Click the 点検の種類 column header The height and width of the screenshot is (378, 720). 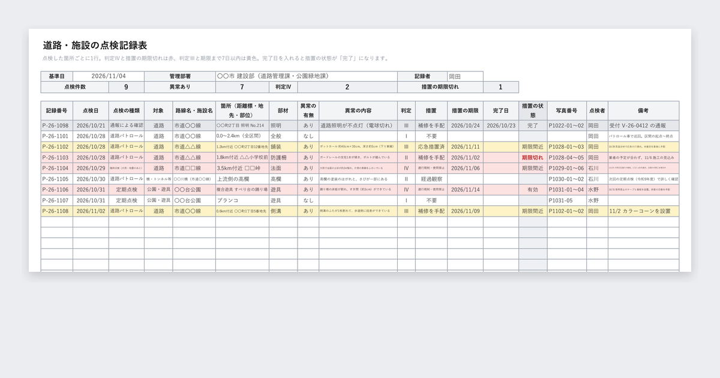pos(127,111)
